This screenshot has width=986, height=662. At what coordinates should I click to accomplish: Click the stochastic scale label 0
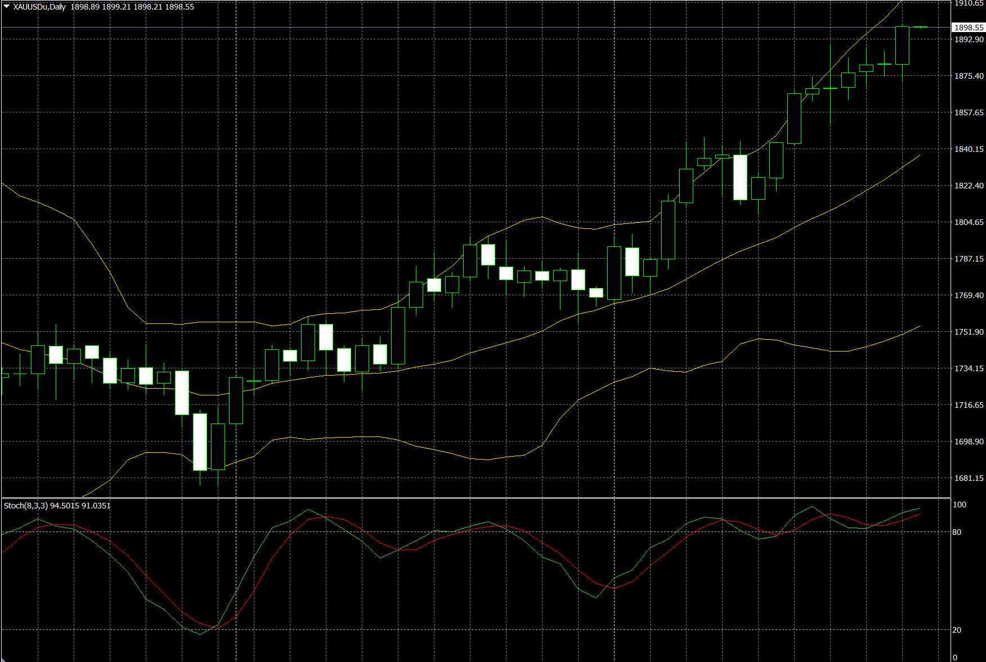[x=955, y=658]
